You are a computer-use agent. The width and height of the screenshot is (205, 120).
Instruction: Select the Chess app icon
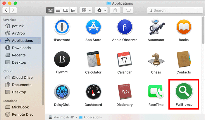[x=156, y=60]
